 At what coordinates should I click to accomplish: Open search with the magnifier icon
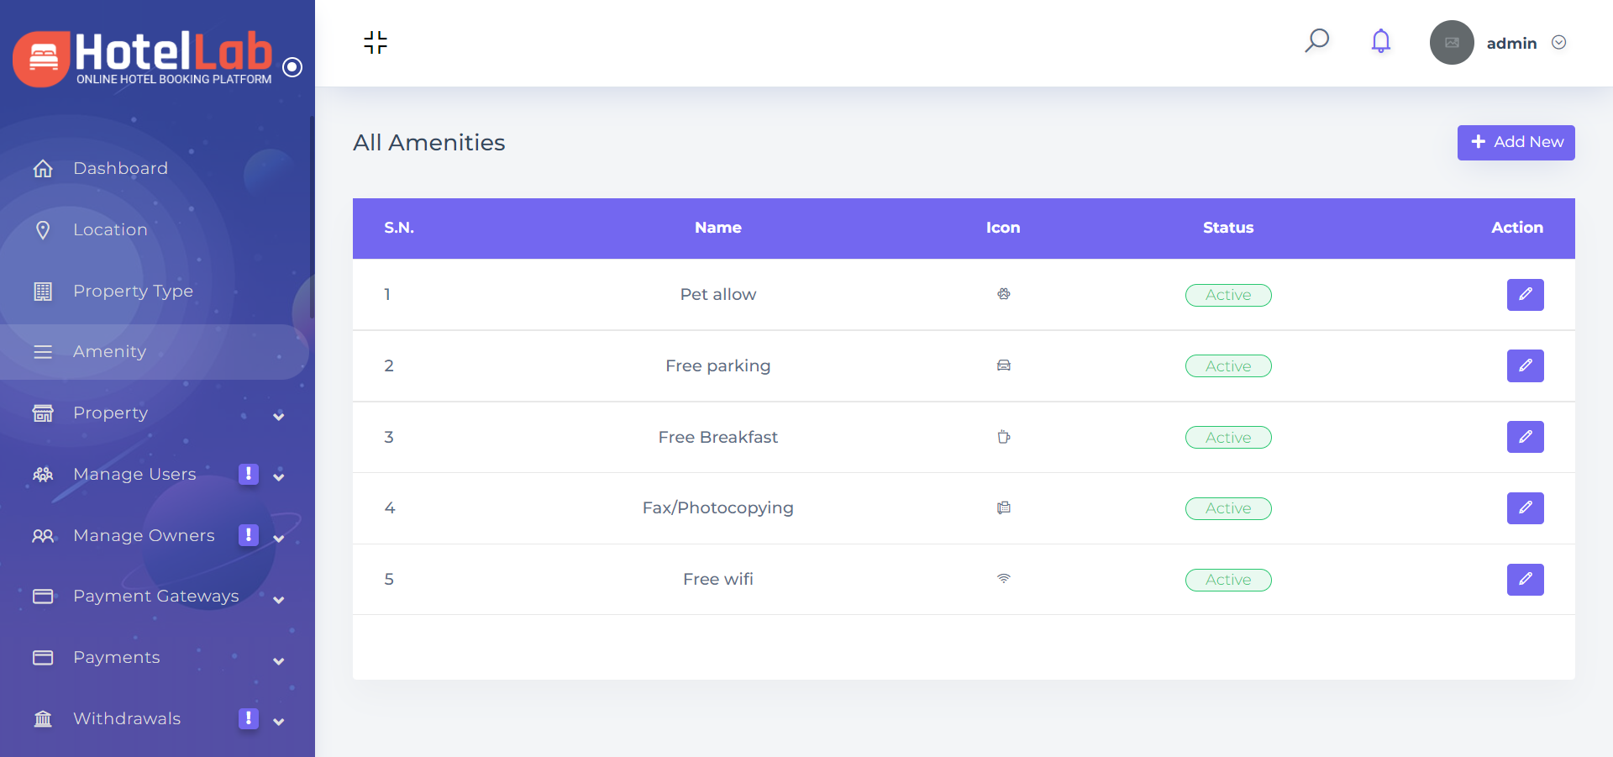point(1316,40)
